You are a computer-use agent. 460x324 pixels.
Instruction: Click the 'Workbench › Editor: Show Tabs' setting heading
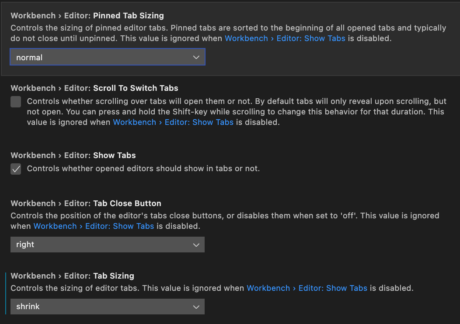[x=73, y=155]
